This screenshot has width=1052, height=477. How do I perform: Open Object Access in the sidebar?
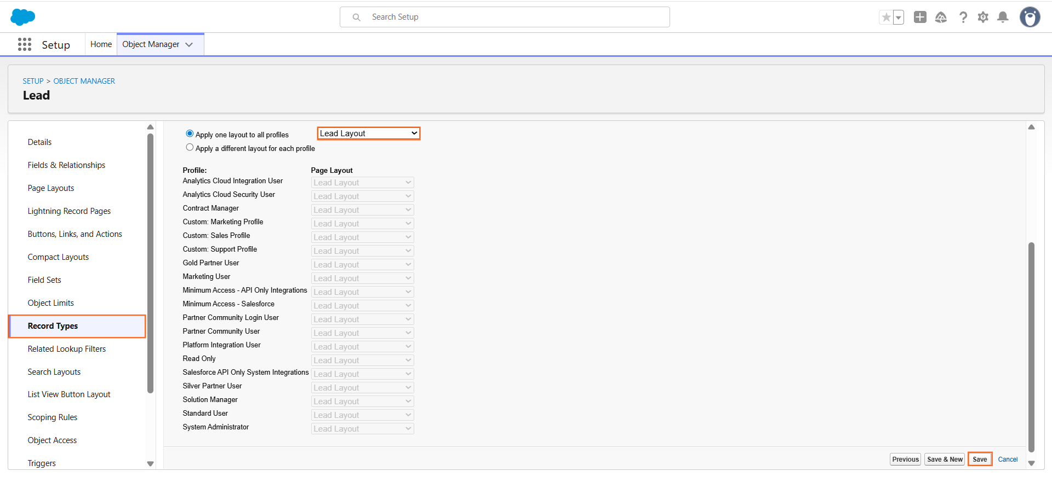click(x=52, y=440)
